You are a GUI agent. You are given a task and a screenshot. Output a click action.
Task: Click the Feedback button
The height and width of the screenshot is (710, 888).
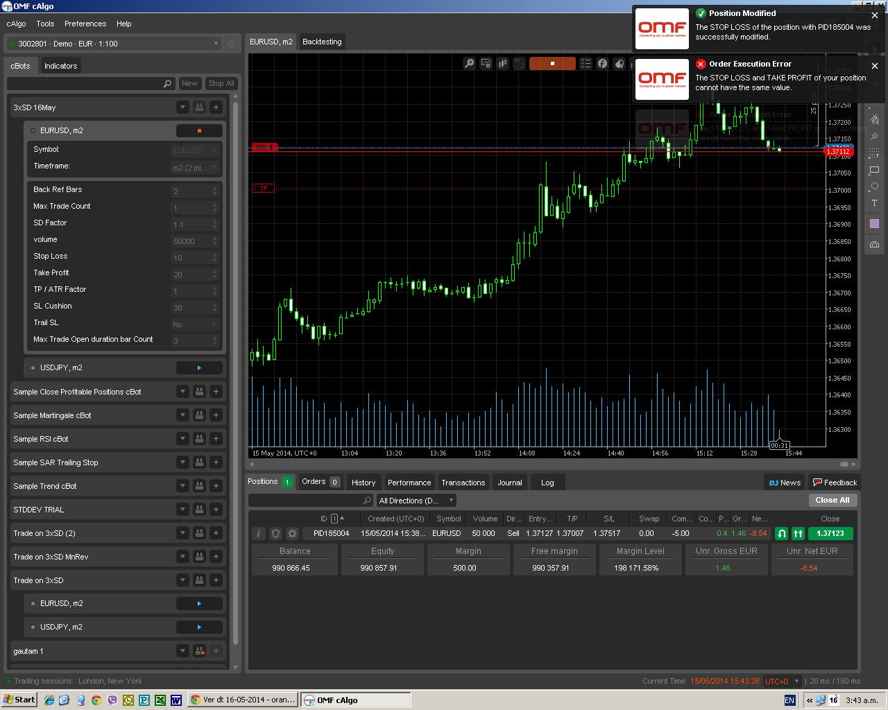click(835, 483)
